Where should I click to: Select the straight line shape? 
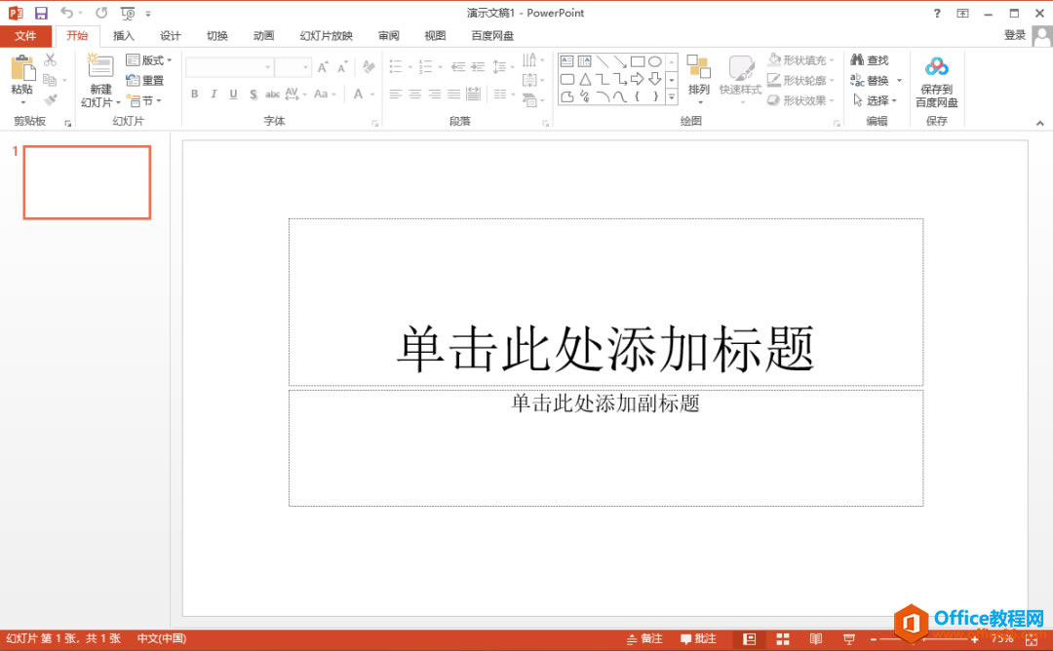pos(603,61)
